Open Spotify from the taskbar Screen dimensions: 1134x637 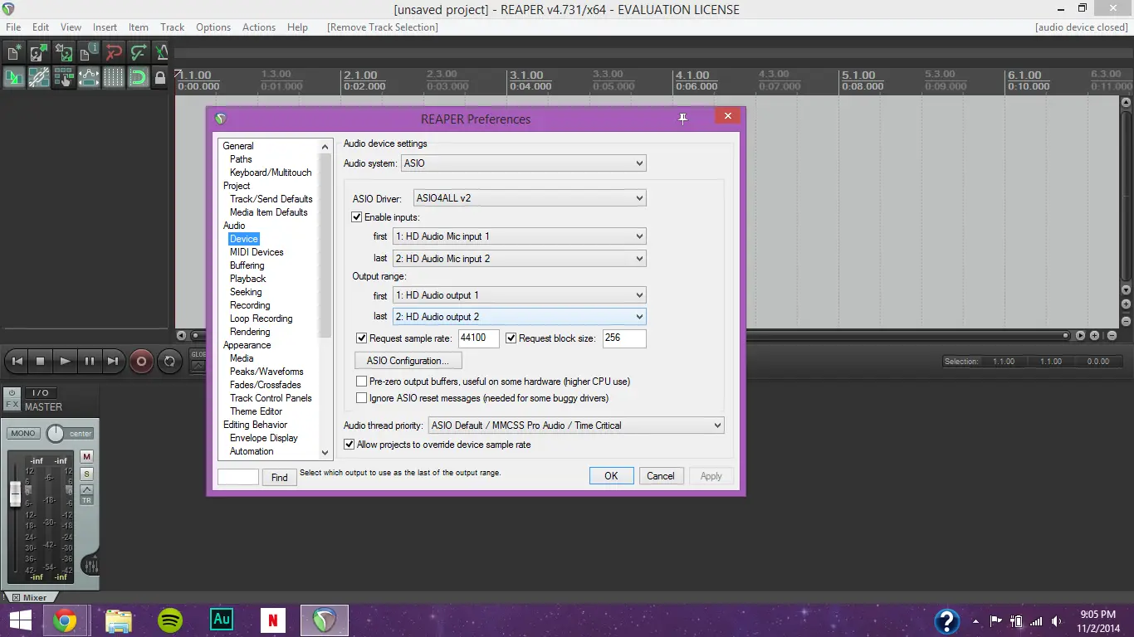[x=170, y=620]
